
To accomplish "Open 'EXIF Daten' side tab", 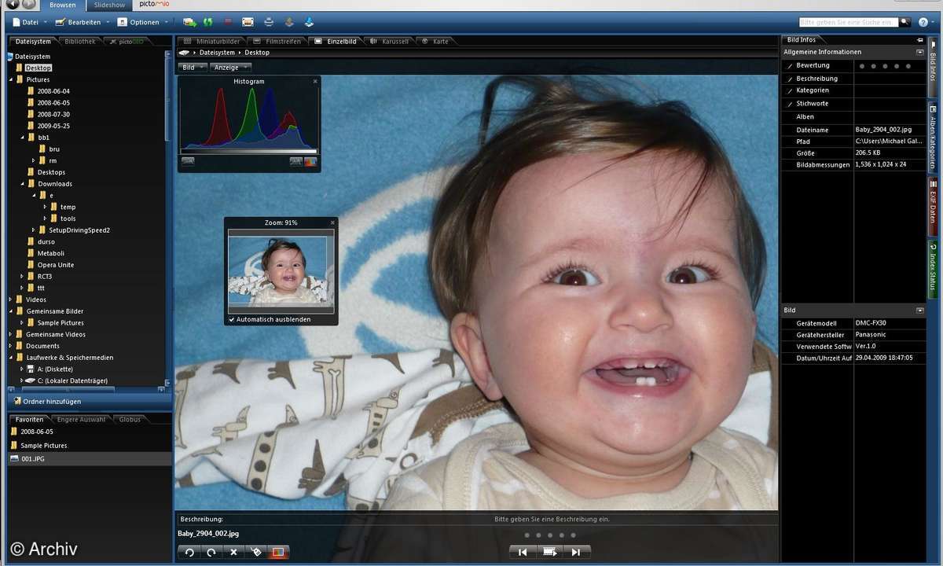I will point(933,207).
